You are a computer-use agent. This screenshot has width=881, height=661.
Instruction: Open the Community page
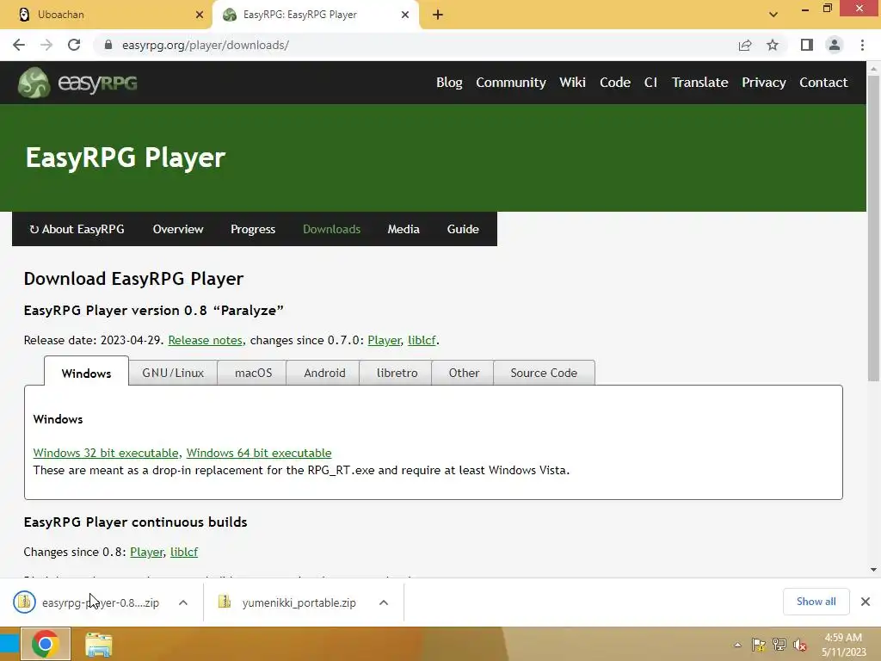[x=511, y=83]
